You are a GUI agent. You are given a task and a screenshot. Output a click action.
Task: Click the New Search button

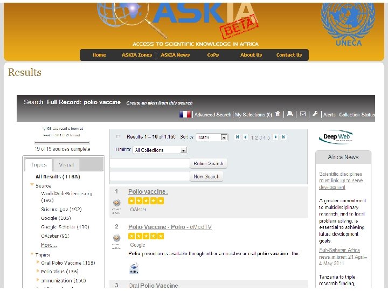click(206, 176)
